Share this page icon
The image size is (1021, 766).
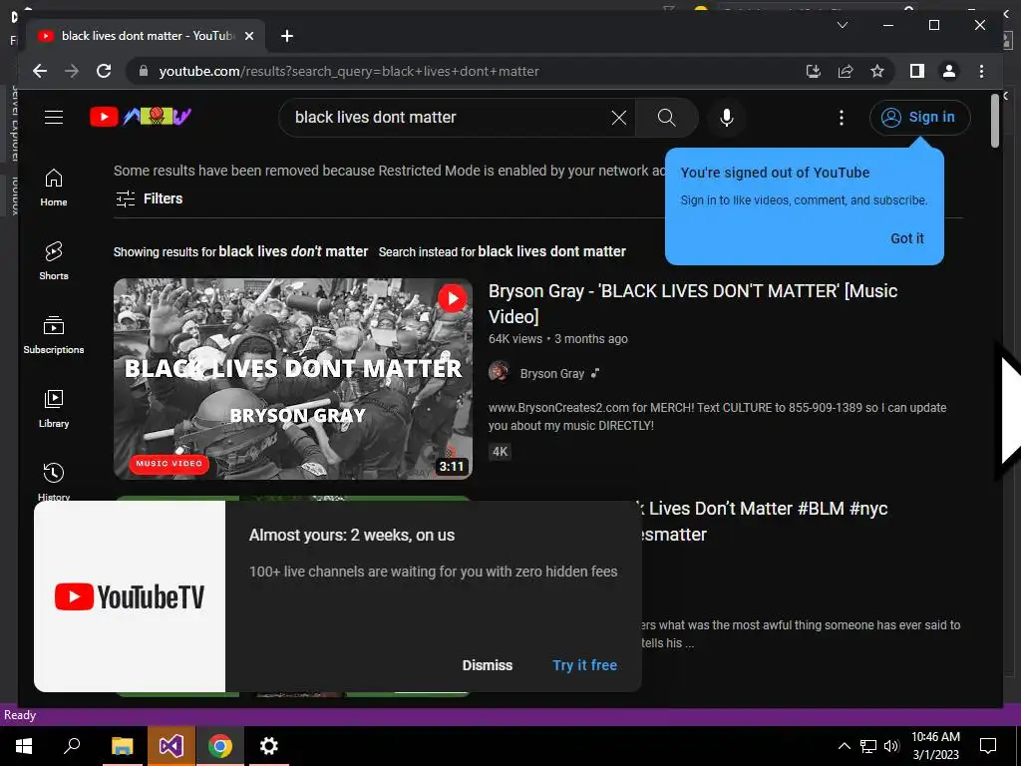(x=846, y=71)
